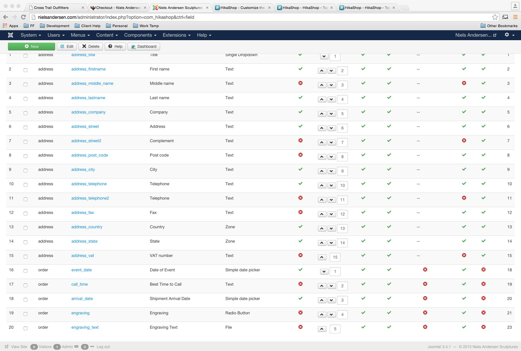Screen dimensions: 521x351
Task: Toggle required status for address_post_code
Action: coord(300,155)
